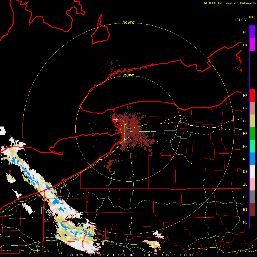Select the blue WS legend swatch
The height and width of the screenshot is (257, 257).
[x=252, y=159]
